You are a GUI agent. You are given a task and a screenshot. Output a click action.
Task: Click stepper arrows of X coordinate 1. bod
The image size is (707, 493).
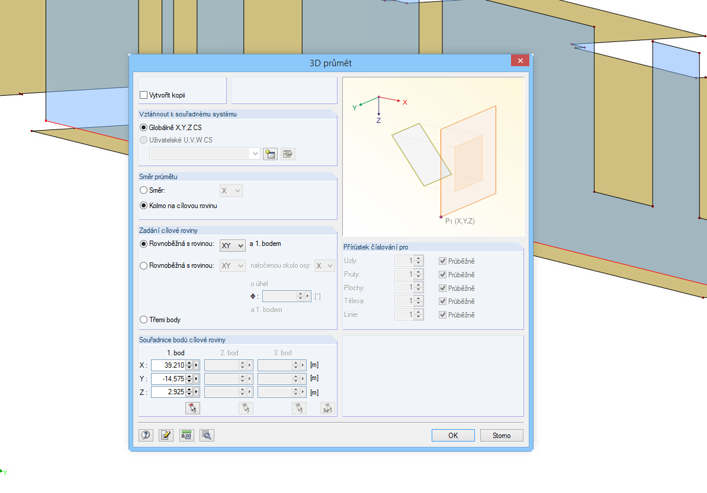pos(189,365)
